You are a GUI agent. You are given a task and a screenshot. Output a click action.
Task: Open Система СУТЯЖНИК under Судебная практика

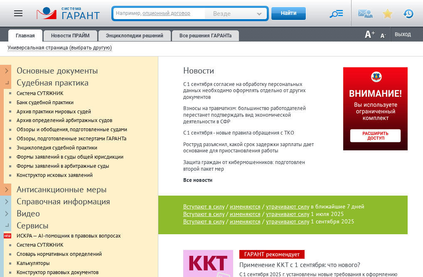point(40,93)
